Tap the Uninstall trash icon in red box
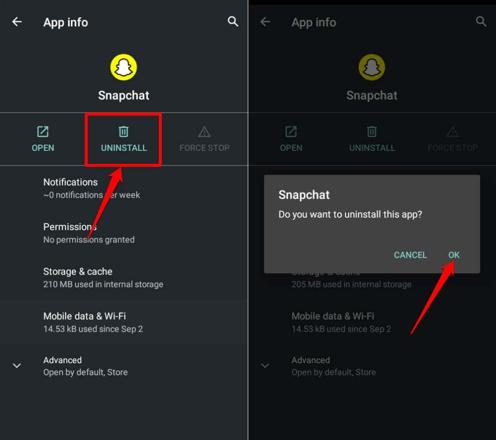 click(124, 132)
